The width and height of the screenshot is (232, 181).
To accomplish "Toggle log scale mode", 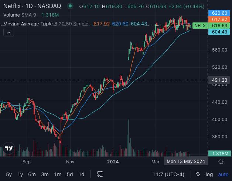I will click(x=209, y=174).
